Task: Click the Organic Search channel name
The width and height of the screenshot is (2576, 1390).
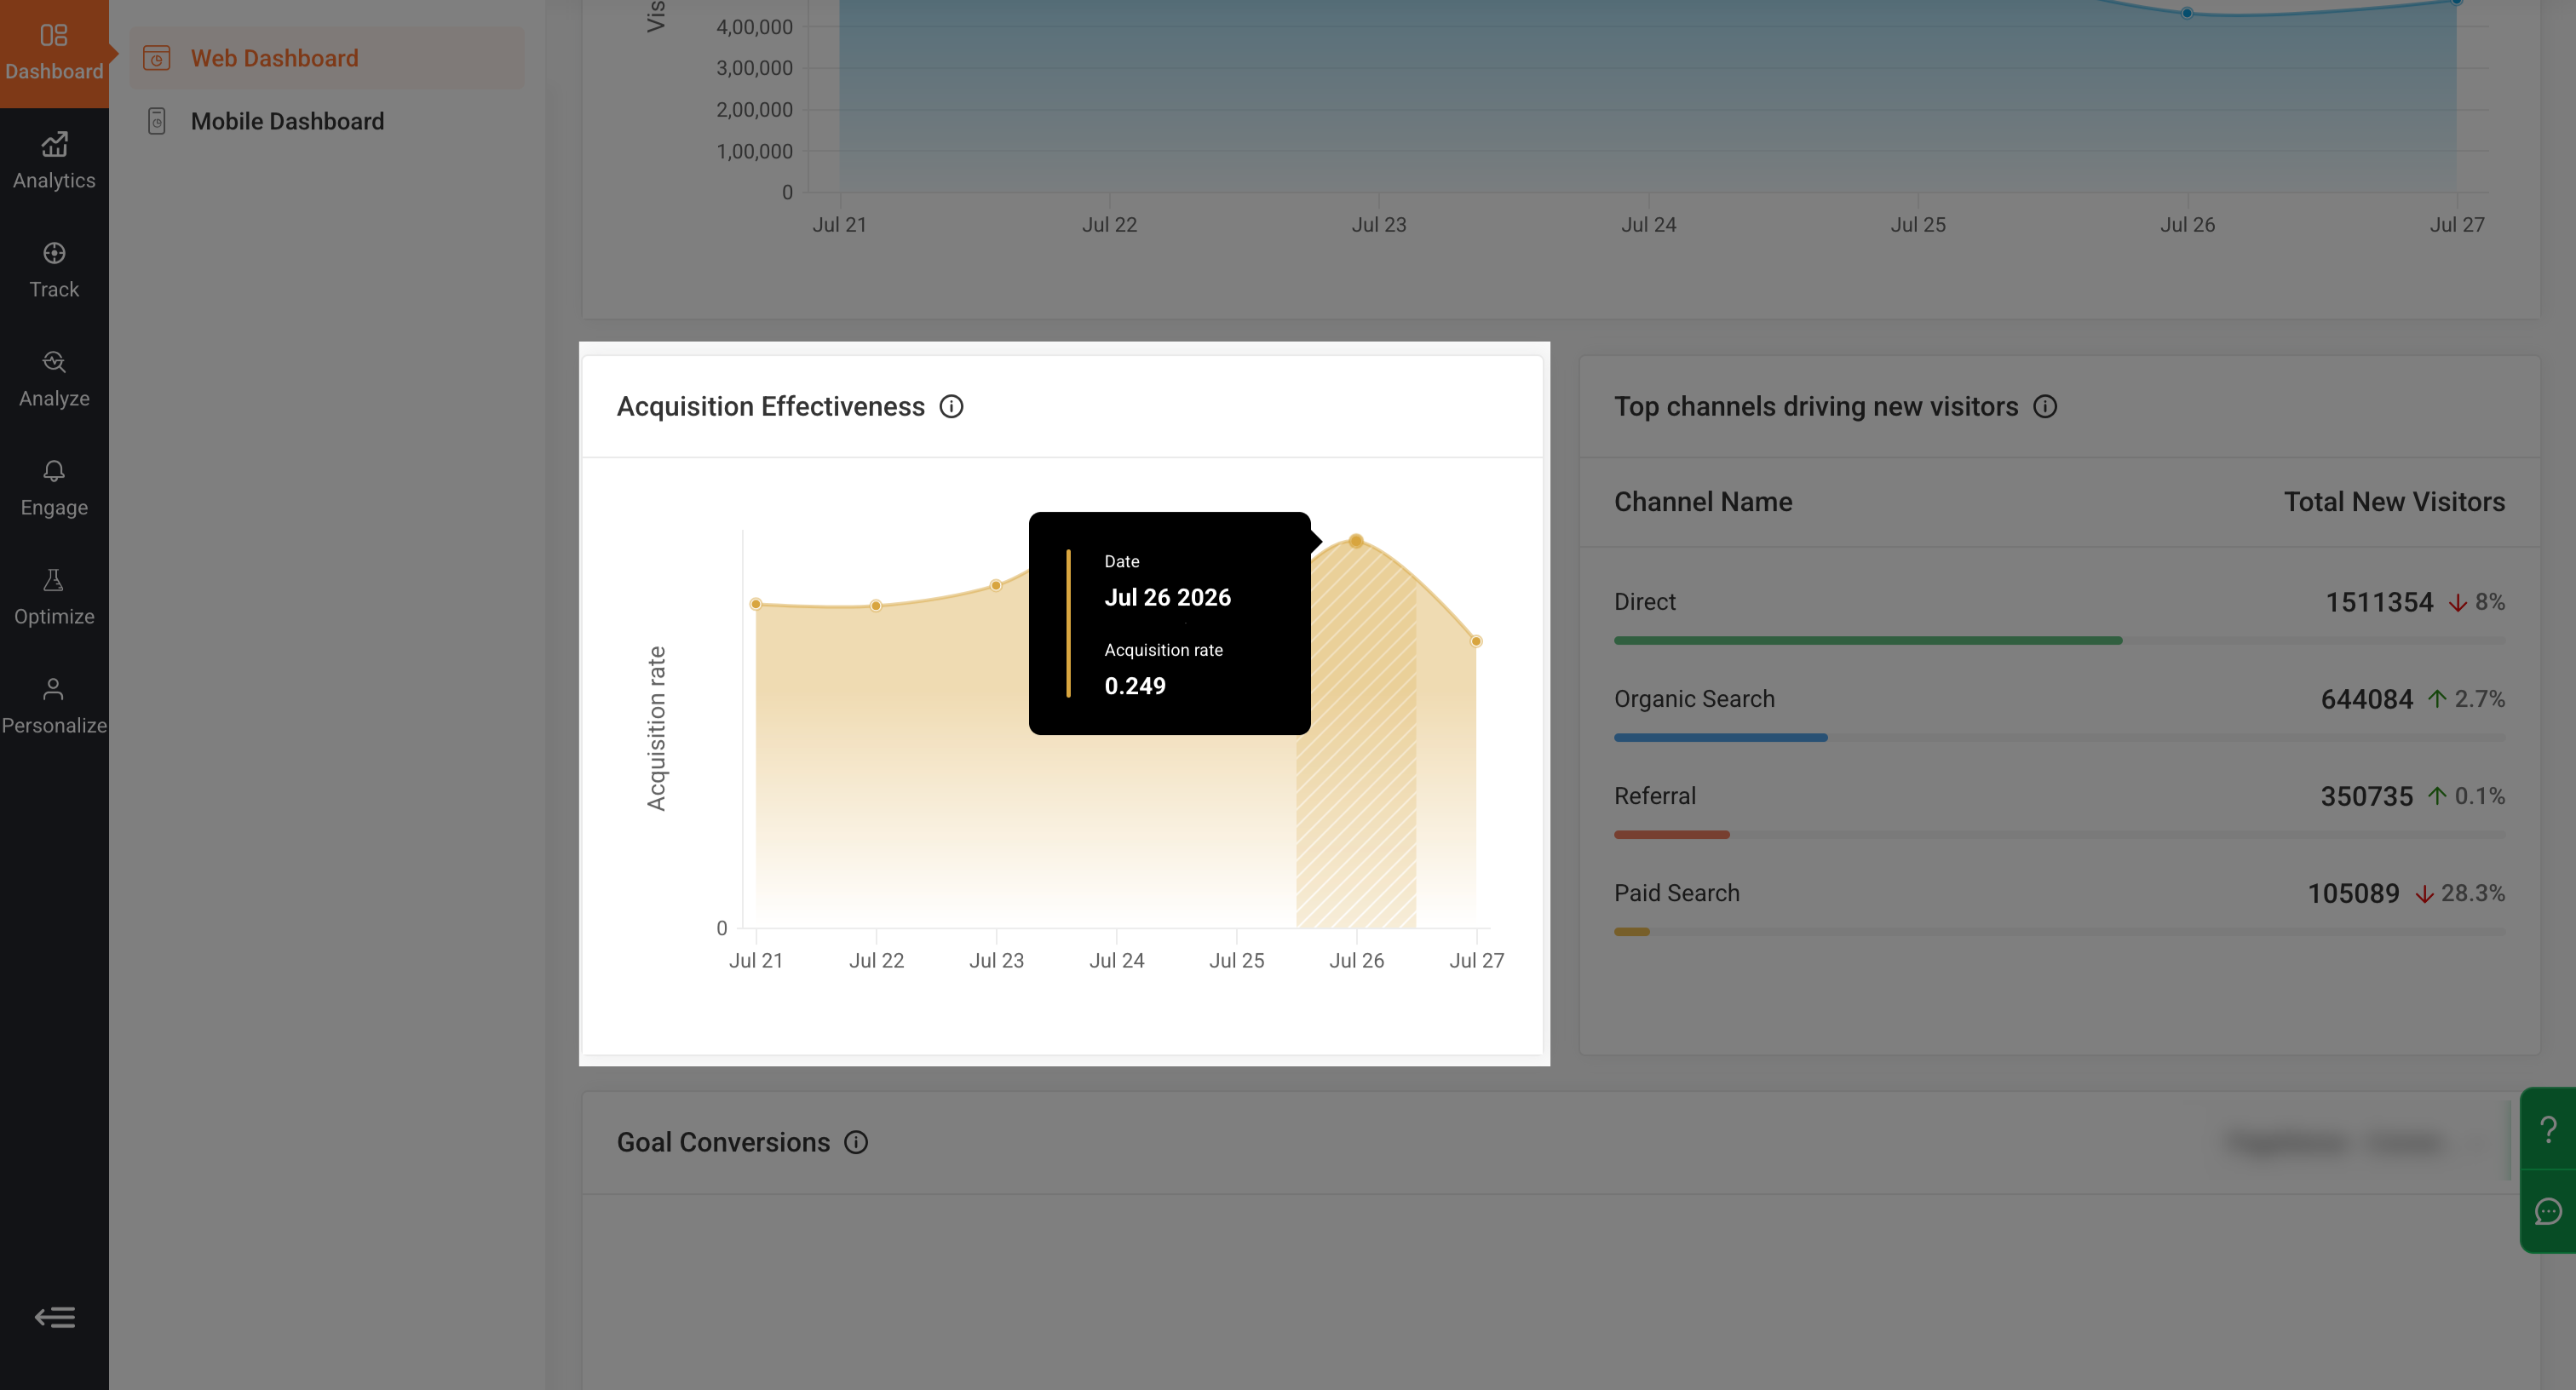Action: pyautogui.click(x=1694, y=699)
